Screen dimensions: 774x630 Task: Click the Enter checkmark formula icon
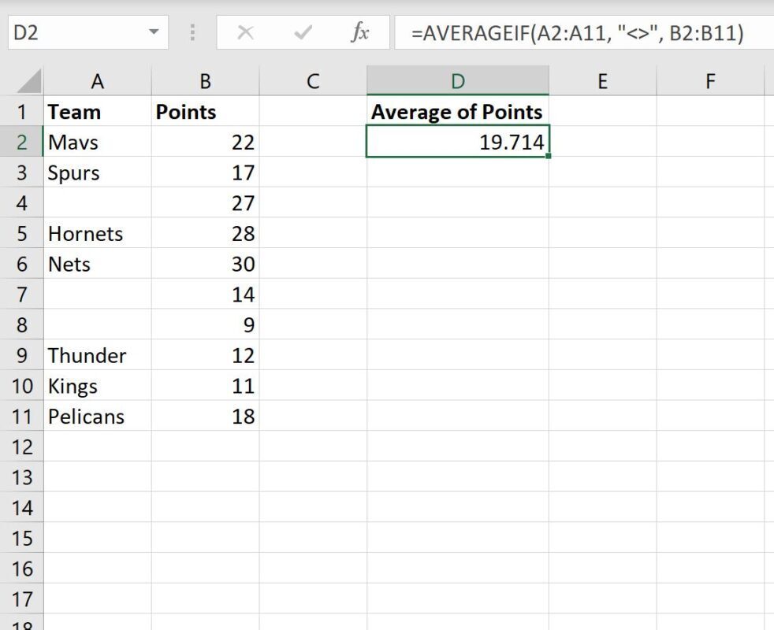pyautogui.click(x=303, y=33)
